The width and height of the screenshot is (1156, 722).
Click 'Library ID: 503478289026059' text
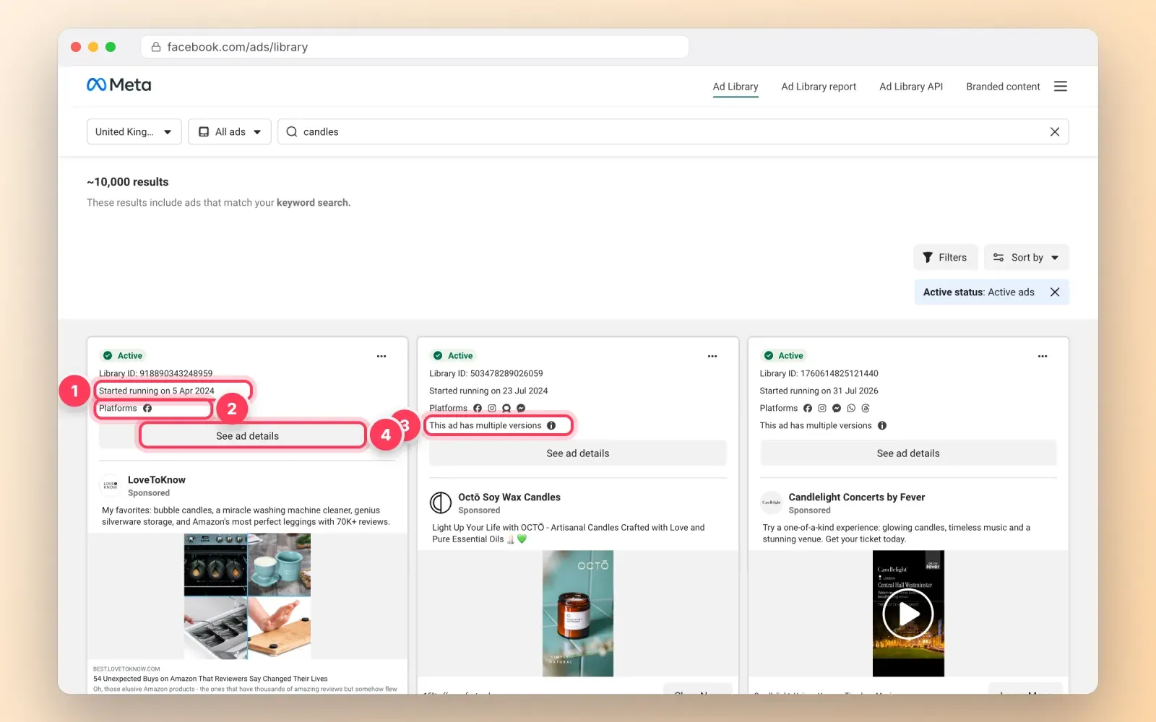(x=486, y=373)
